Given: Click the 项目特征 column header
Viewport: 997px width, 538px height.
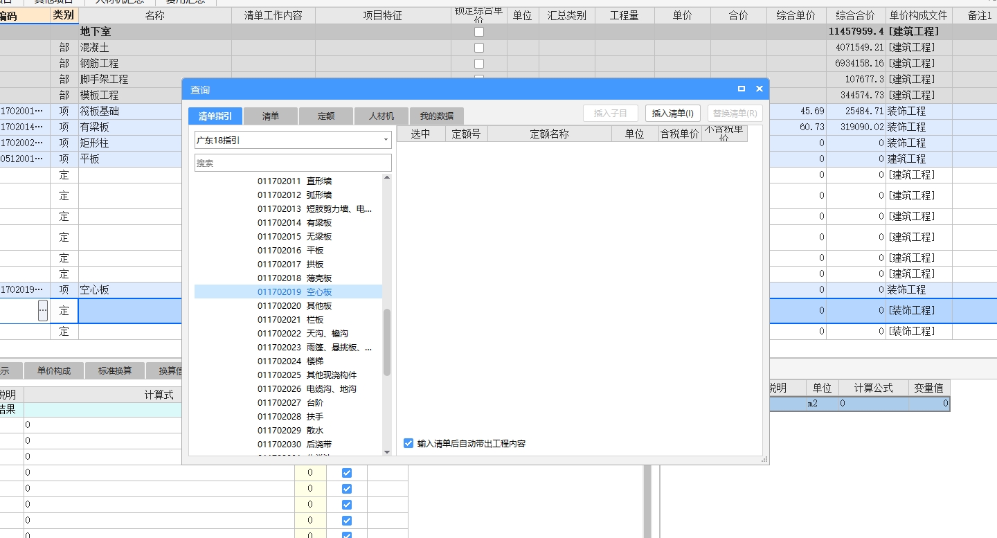Looking at the screenshot, I should coord(383,15).
